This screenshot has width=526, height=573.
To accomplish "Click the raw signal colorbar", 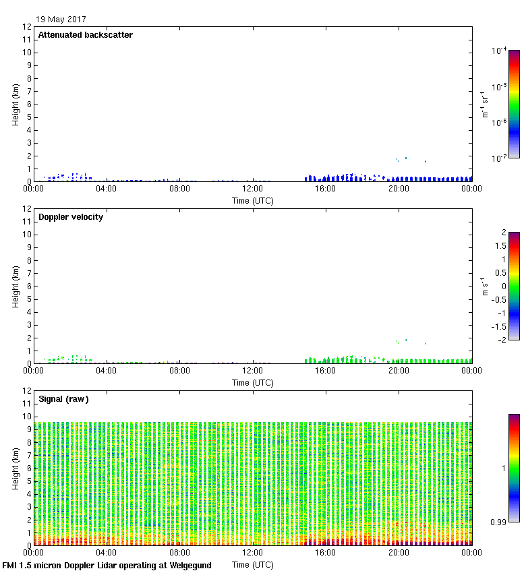I will click(x=514, y=468).
